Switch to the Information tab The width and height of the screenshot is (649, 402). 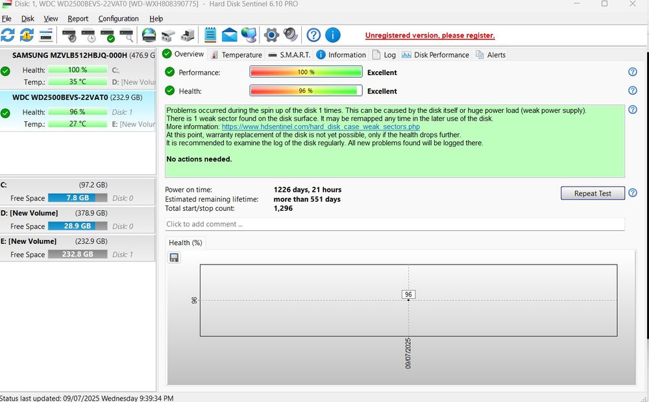point(341,54)
